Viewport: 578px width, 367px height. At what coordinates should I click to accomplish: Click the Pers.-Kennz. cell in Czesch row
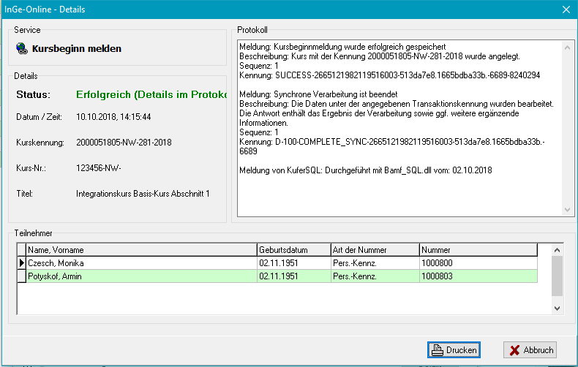point(375,263)
